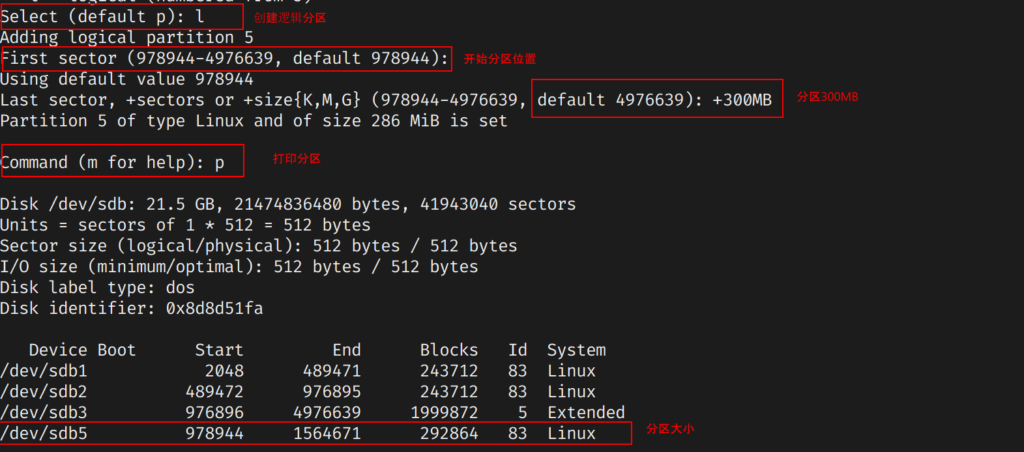
Task: Click the 开始分区位置 annotation label
Action: click(499, 59)
